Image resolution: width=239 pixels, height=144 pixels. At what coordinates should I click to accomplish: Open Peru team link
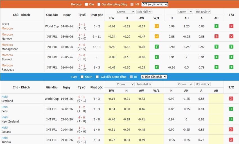[4, 111]
